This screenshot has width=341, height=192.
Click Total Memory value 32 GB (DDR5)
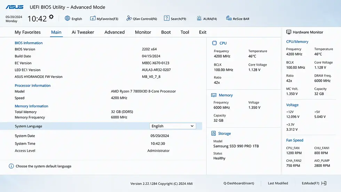tap(122, 112)
